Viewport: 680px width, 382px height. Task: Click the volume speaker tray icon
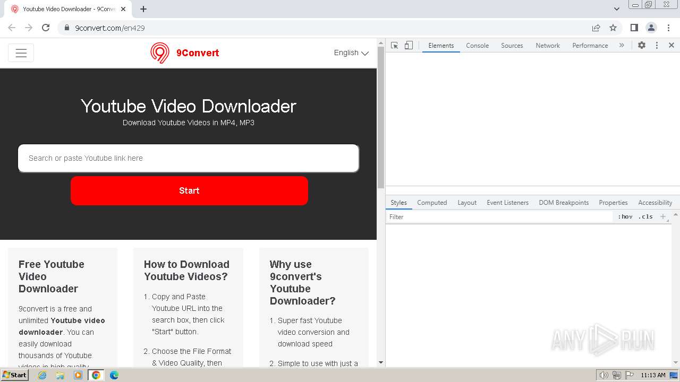point(603,375)
